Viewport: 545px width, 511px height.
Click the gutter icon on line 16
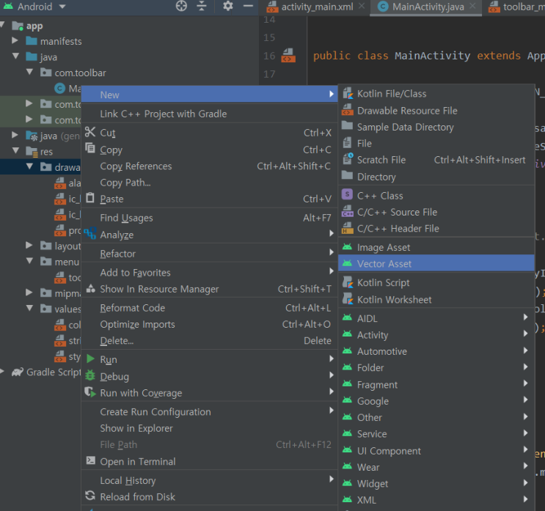288,56
